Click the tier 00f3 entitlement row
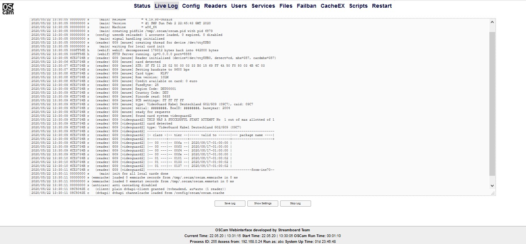The width and height of the screenshot is (526, 244). [x=132, y=146]
